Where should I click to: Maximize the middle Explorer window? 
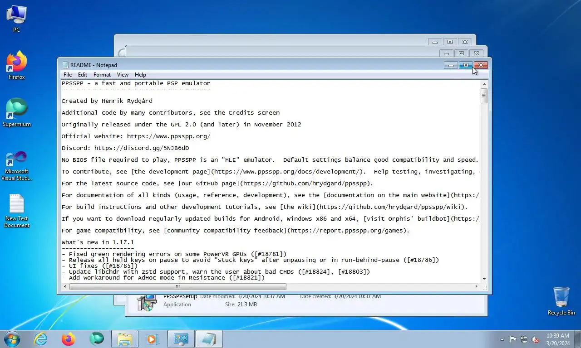point(461,53)
